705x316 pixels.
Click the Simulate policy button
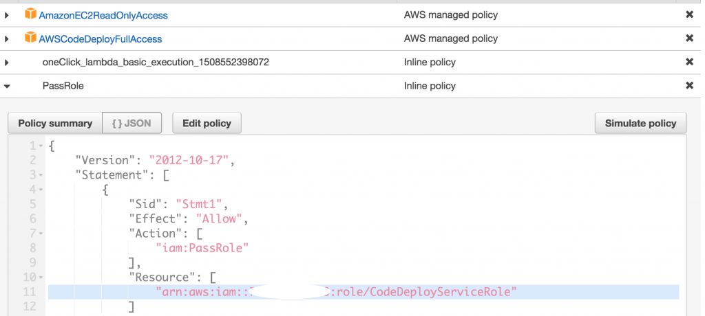(x=641, y=123)
